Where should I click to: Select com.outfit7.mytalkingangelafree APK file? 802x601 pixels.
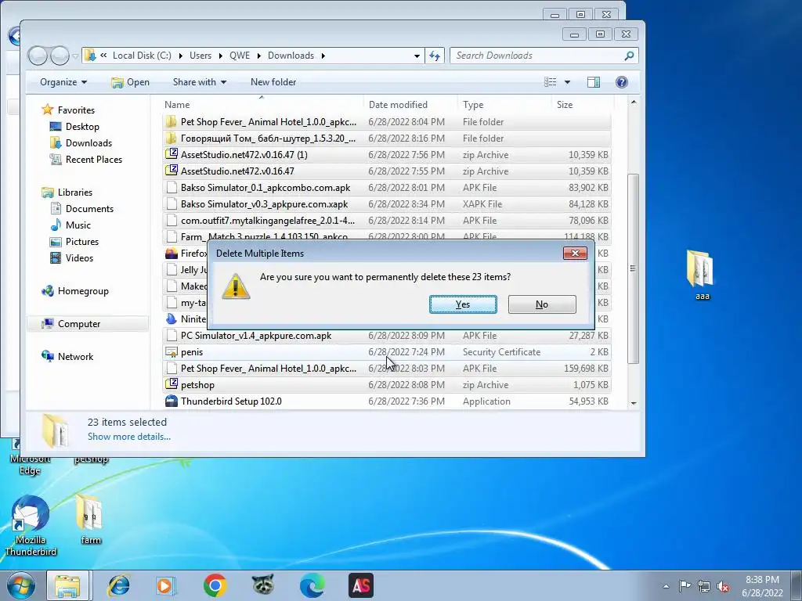click(x=387, y=220)
